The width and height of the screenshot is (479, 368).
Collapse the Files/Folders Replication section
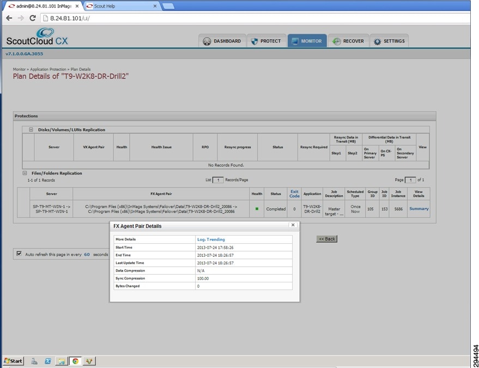click(x=25, y=173)
